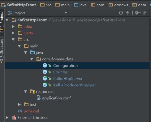Click the green lock icon beside Counter
Image resolution: width=151 pixels, height=122 pixels.
[50, 72]
